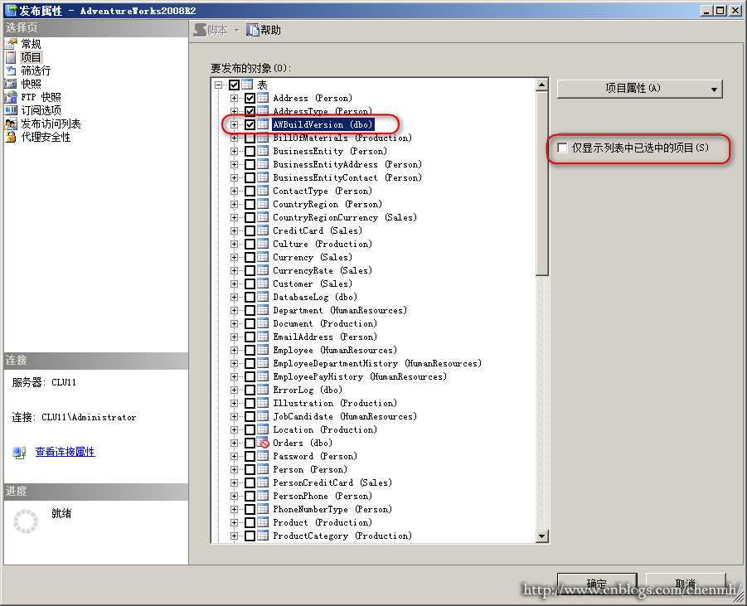Image resolution: width=747 pixels, height=606 pixels.
Task: Click the connection properties computer icon
Action: click(x=19, y=452)
